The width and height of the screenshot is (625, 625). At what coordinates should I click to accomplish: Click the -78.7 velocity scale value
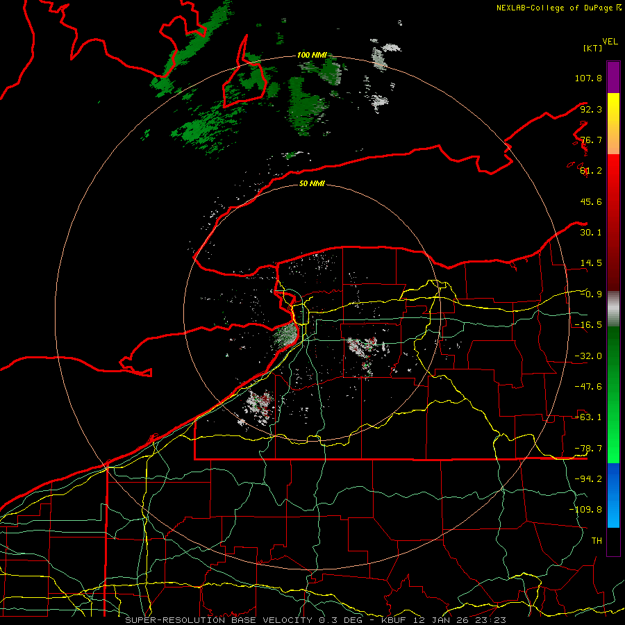click(588, 449)
